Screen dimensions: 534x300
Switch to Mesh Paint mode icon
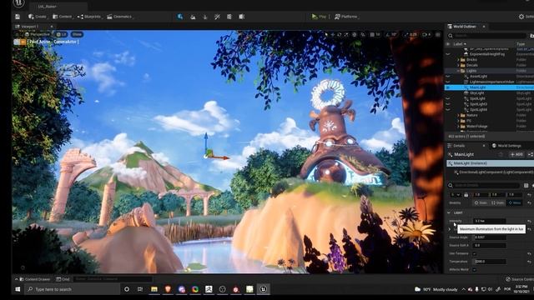pyautogui.click(x=217, y=17)
